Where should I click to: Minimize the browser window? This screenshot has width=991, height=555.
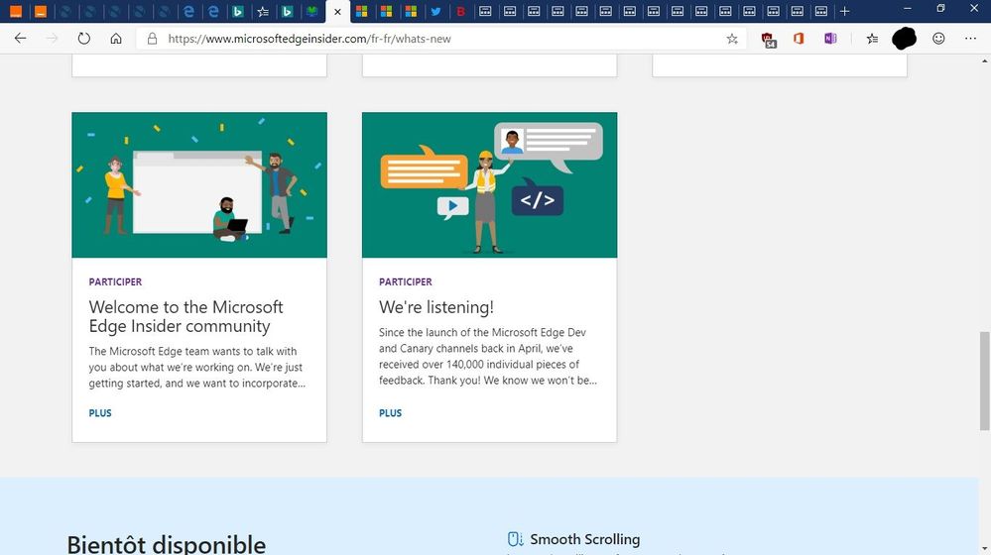pyautogui.click(x=908, y=8)
